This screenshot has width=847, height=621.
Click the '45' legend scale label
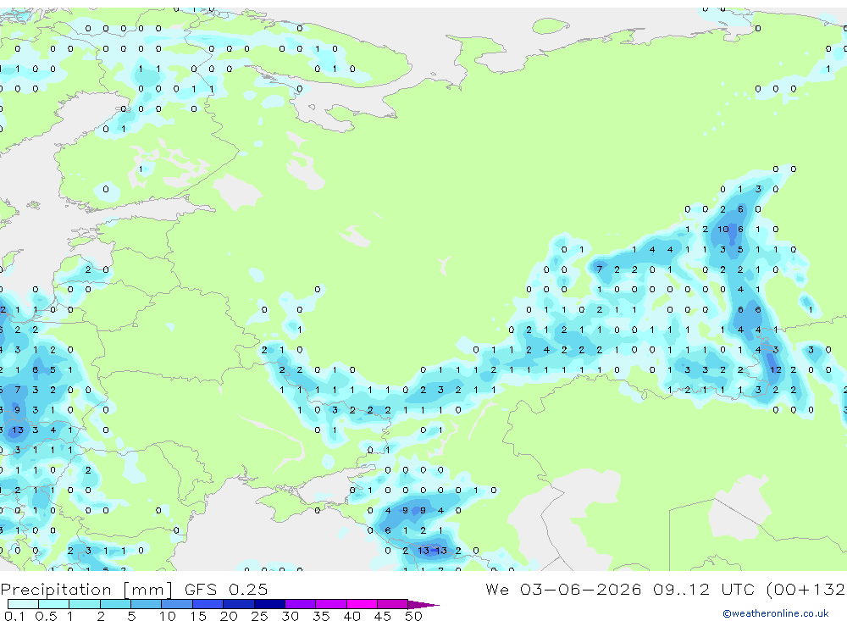(383, 616)
